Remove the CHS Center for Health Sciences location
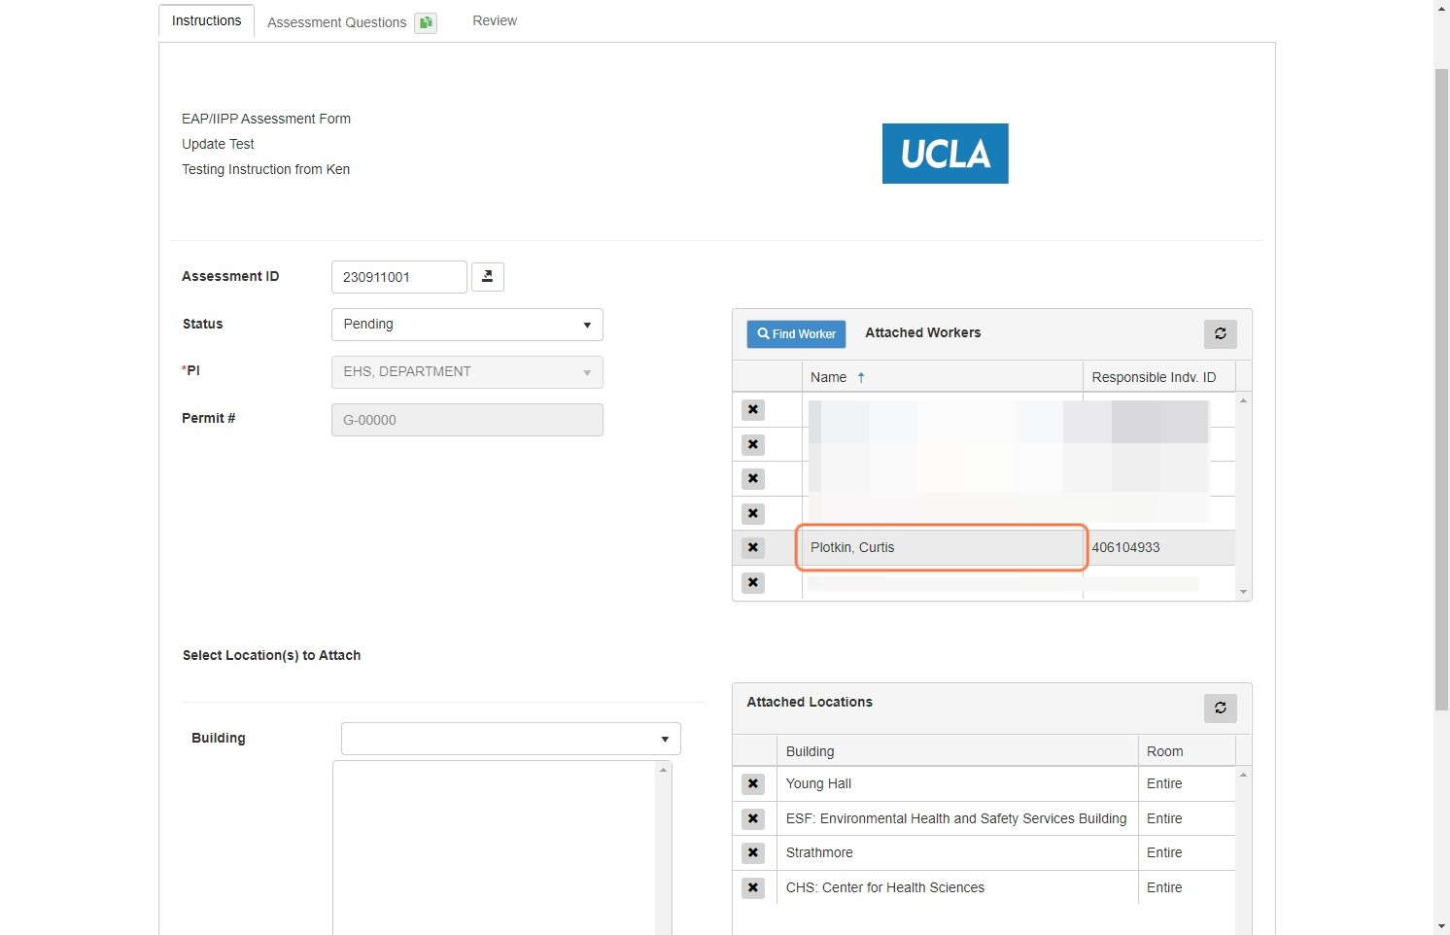 click(x=753, y=888)
